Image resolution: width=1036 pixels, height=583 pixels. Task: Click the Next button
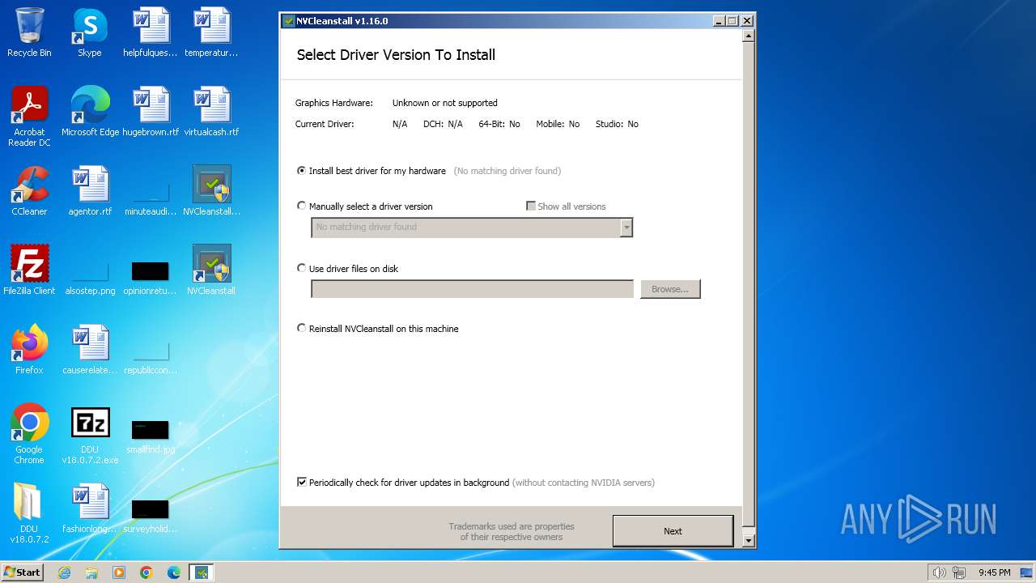pos(673,531)
